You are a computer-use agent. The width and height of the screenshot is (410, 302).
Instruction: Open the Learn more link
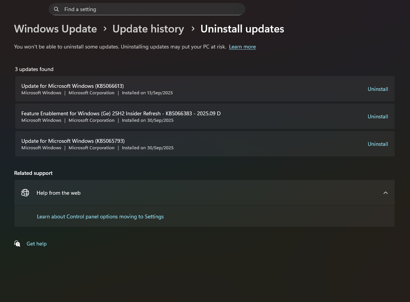coord(242,47)
